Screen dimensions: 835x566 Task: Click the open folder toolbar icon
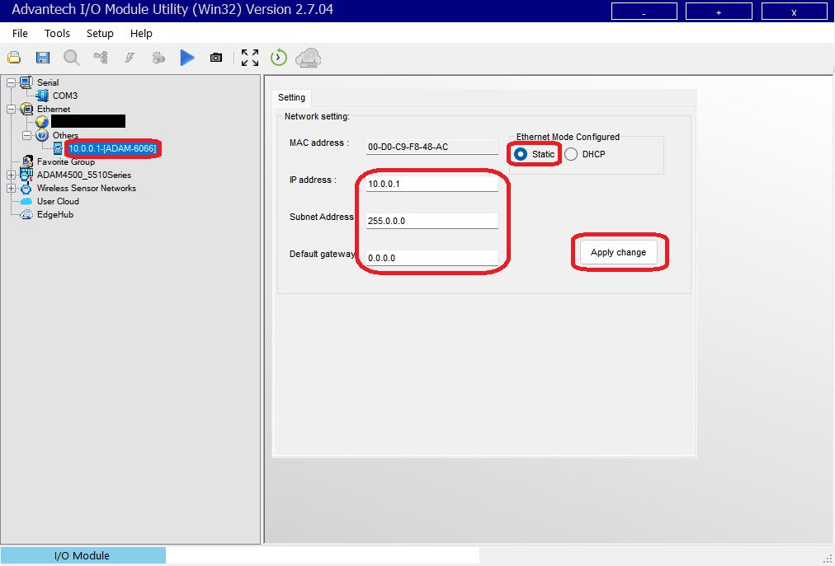14,58
